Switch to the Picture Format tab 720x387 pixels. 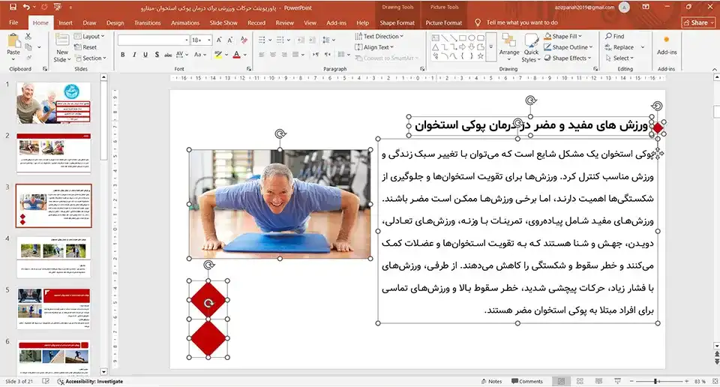(443, 22)
